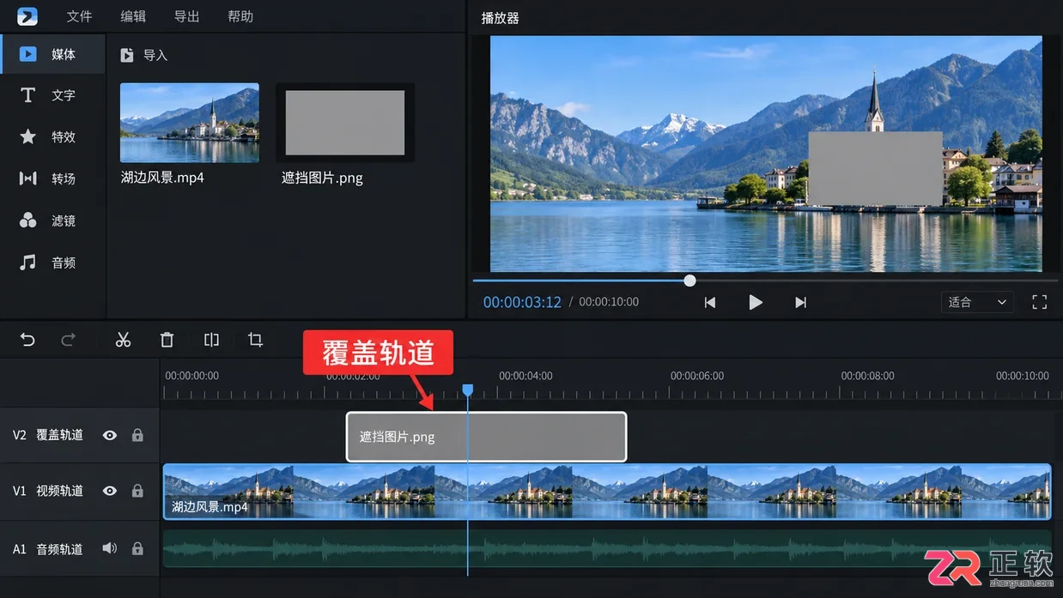Open the 文件 menu
Viewport: 1063px width, 598px height.
[x=79, y=16]
